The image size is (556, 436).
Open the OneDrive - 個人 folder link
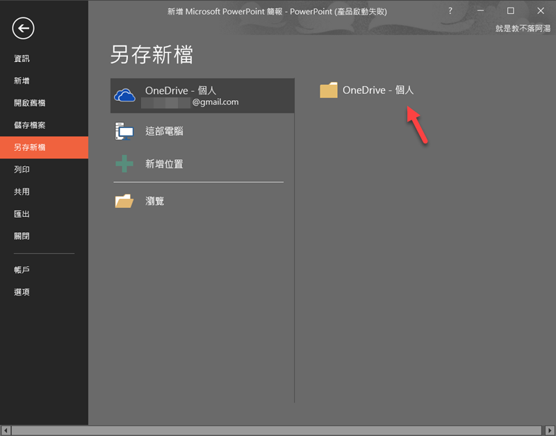tap(378, 90)
